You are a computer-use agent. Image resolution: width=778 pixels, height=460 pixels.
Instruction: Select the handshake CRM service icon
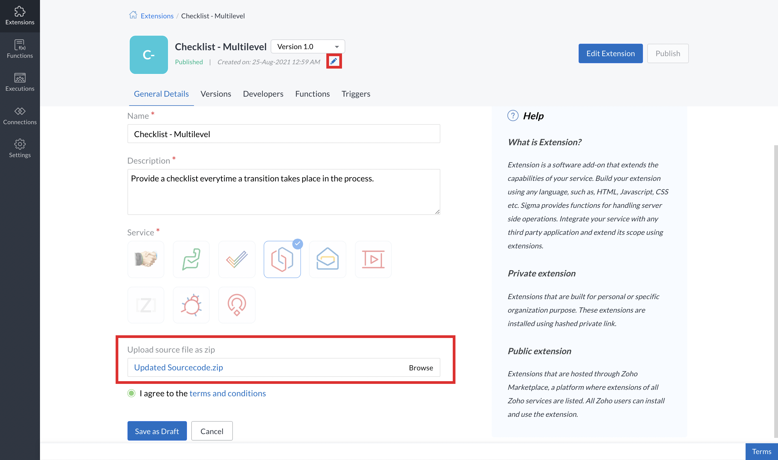click(146, 259)
